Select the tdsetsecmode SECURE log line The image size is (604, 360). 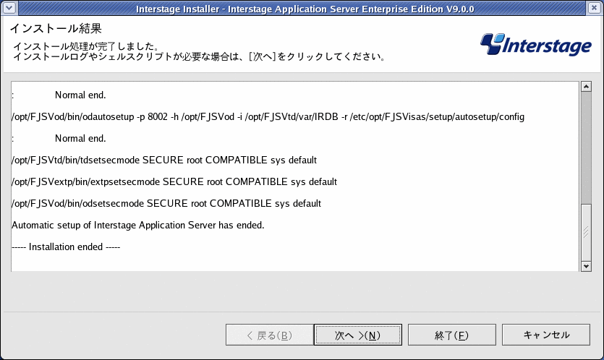[x=164, y=160]
